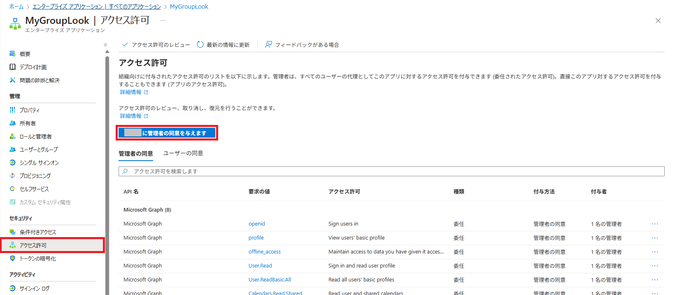The image size is (673, 295).
Task: Click the checkmark icon for アクセス許可のレビュー
Action: (x=125, y=44)
